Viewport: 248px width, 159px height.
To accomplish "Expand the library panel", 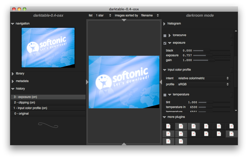I will (13, 73).
